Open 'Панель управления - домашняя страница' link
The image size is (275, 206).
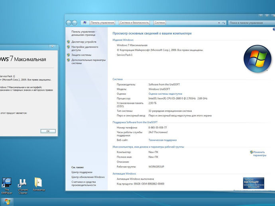click(84, 33)
